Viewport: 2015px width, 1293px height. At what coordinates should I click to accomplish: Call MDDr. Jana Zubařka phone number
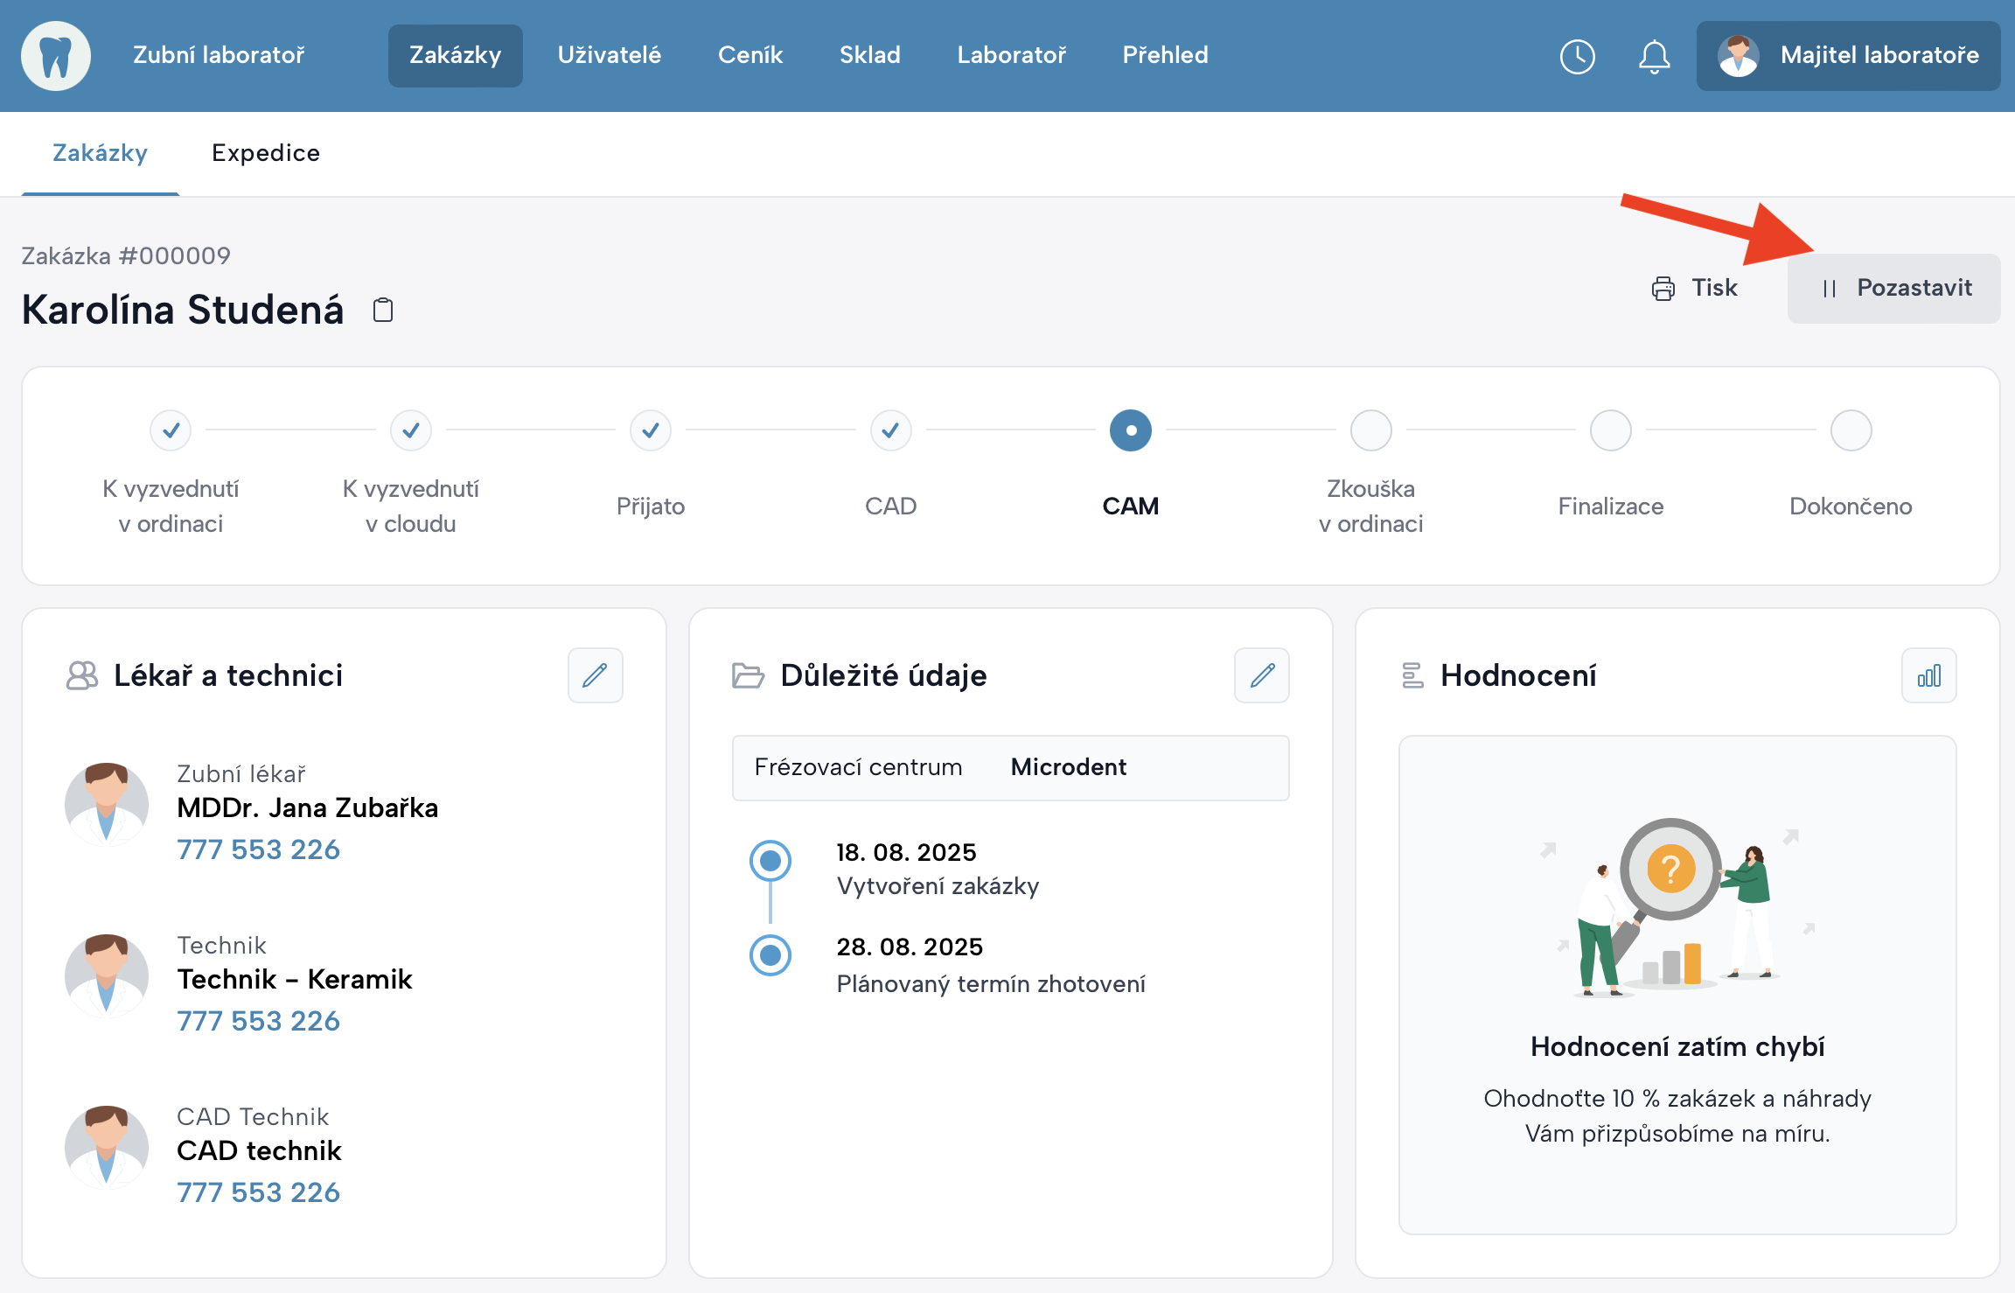click(x=258, y=849)
